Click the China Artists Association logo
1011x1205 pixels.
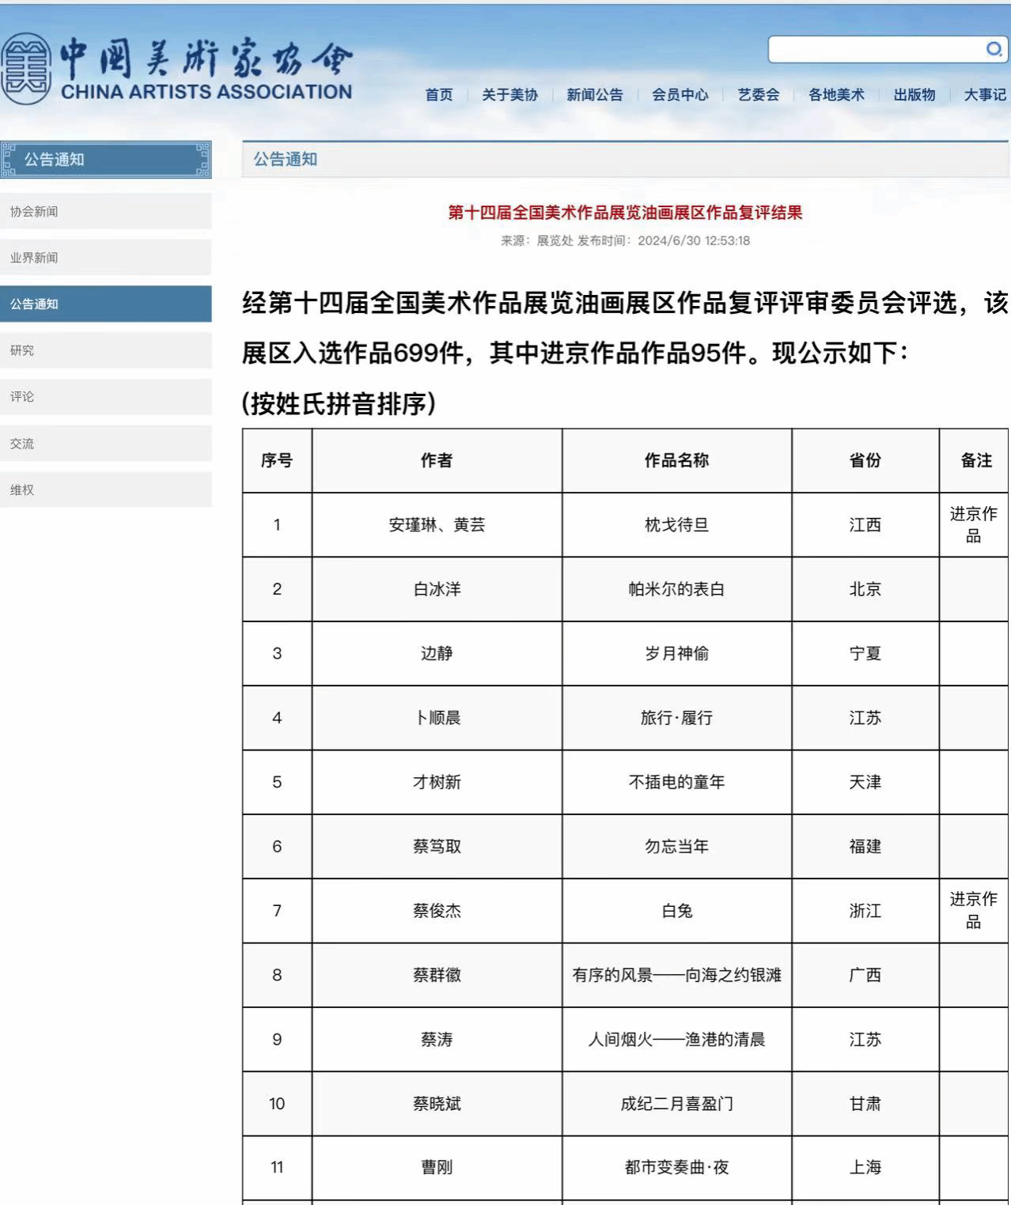click(x=177, y=70)
